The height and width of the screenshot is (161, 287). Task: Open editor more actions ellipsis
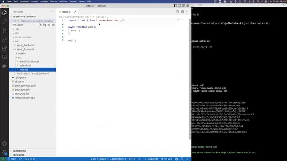coord(187,12)
